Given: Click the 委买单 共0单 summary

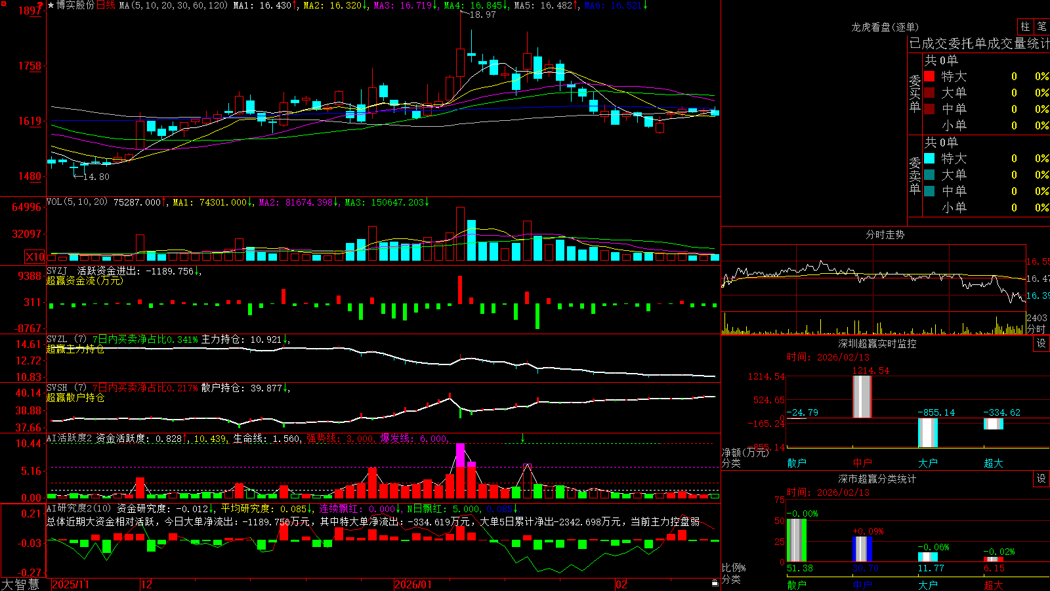Looking at the screenshot, I should 941,60.
